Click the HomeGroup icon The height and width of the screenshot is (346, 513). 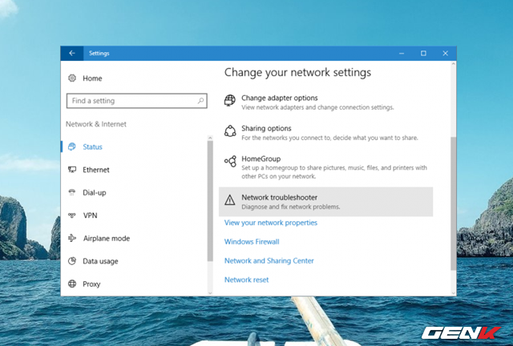click(230, 161)
